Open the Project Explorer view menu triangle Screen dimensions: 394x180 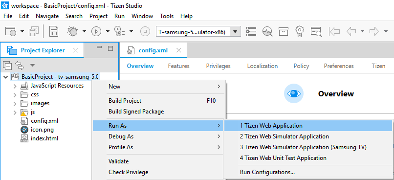click(x=32, y=66)
